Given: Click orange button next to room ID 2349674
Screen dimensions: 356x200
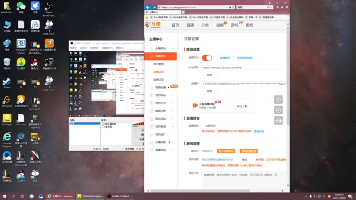Looking at the screenshot, I should (x=226, y=151).
